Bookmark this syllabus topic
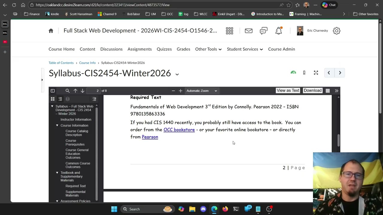Screen dimensions: 383x215 [x=304, y=73]
